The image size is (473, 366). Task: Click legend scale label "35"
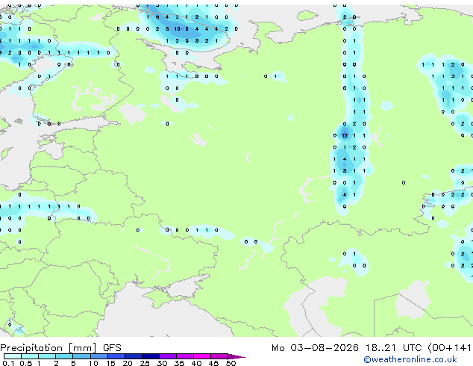click(x=179, y=363)
